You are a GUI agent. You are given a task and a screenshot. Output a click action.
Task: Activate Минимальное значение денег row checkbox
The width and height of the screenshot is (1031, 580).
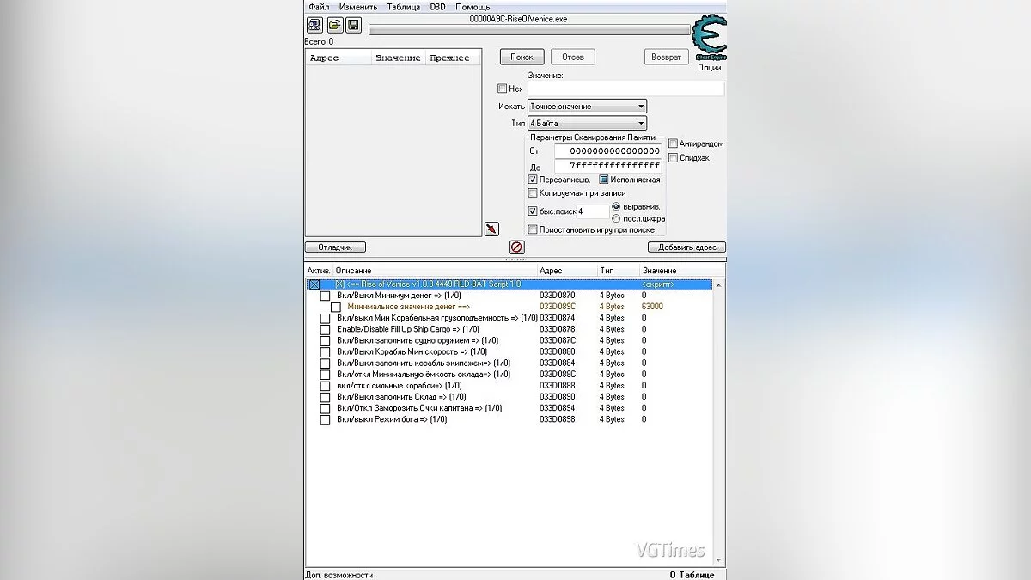[336, 307]
